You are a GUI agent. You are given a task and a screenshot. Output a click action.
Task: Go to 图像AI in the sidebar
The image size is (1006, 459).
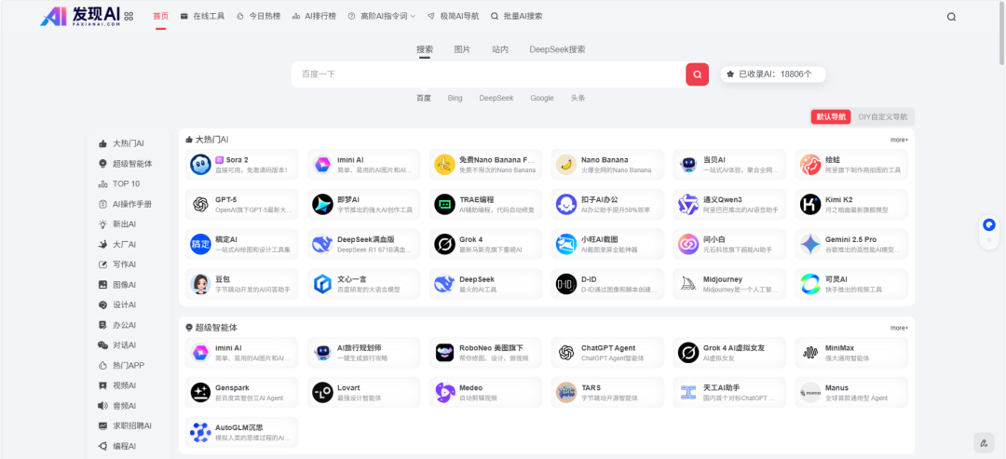pos(116,285)
